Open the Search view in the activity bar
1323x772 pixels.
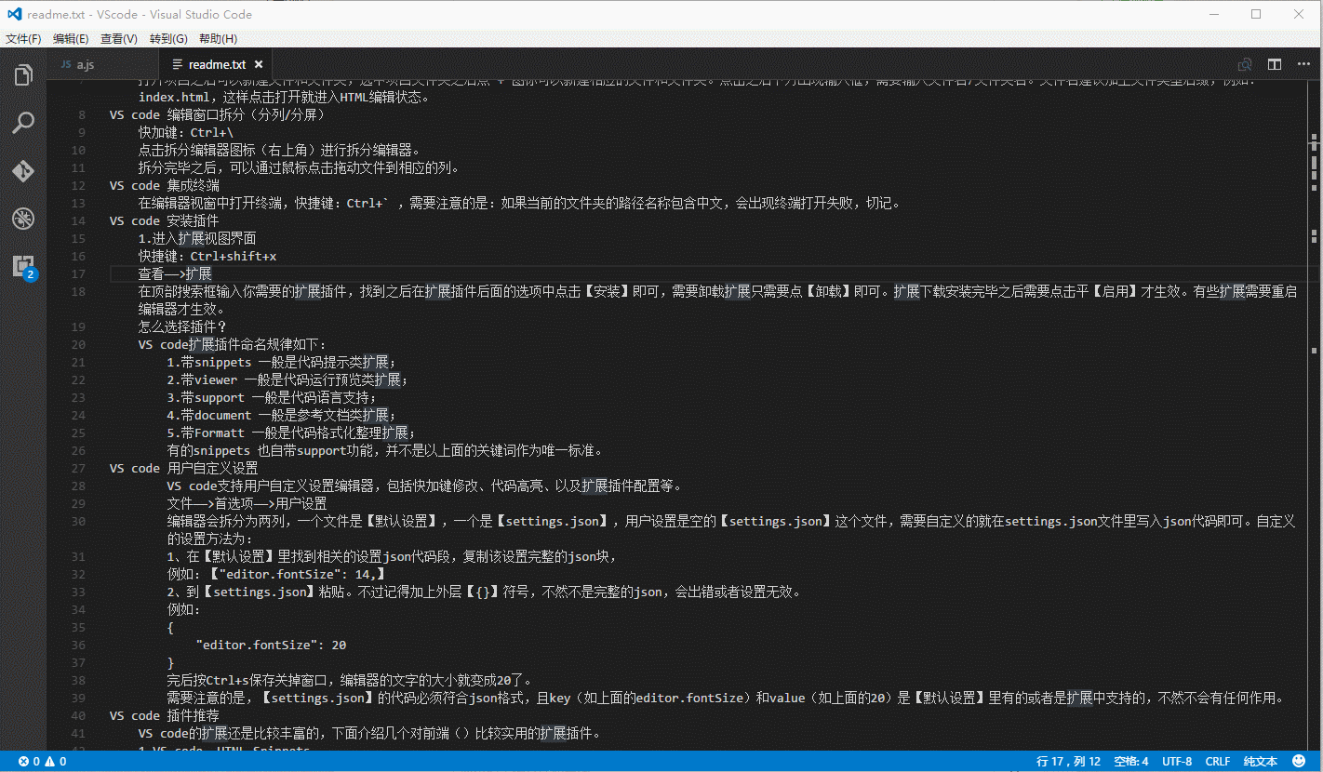[x=23, y=123]
